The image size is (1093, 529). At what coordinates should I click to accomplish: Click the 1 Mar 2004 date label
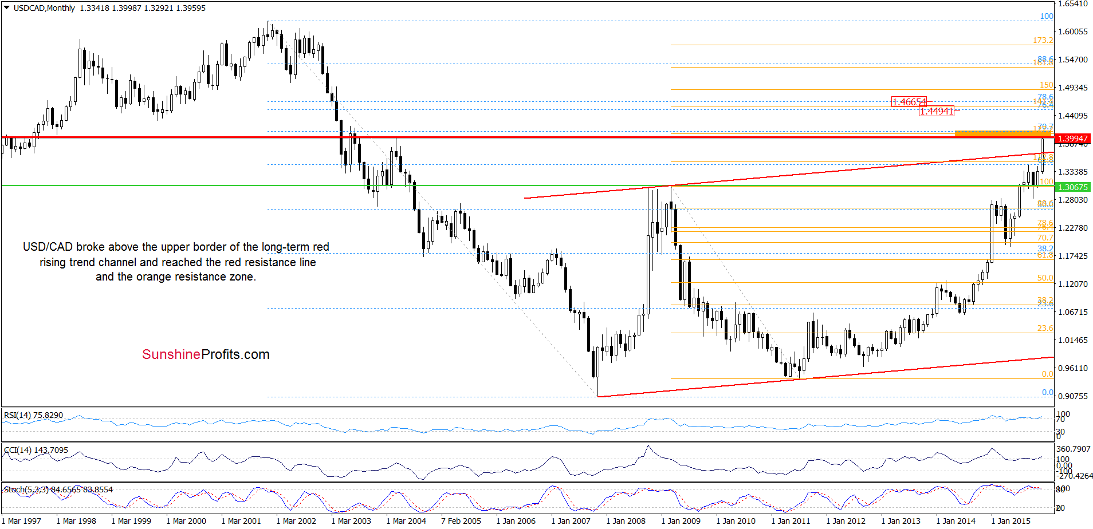(x=406, y=521)
